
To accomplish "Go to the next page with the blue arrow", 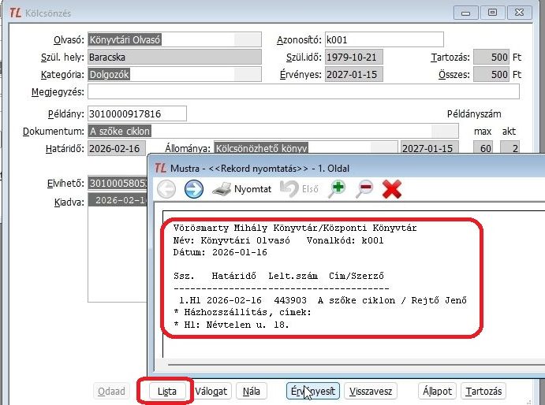I will point(194,189).
